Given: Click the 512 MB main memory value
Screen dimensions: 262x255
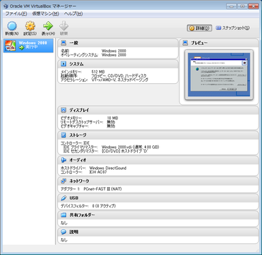Looking at the screenshot, I should [98, 72].
